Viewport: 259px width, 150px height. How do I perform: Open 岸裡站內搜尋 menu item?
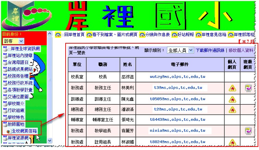tap(20, 56)
